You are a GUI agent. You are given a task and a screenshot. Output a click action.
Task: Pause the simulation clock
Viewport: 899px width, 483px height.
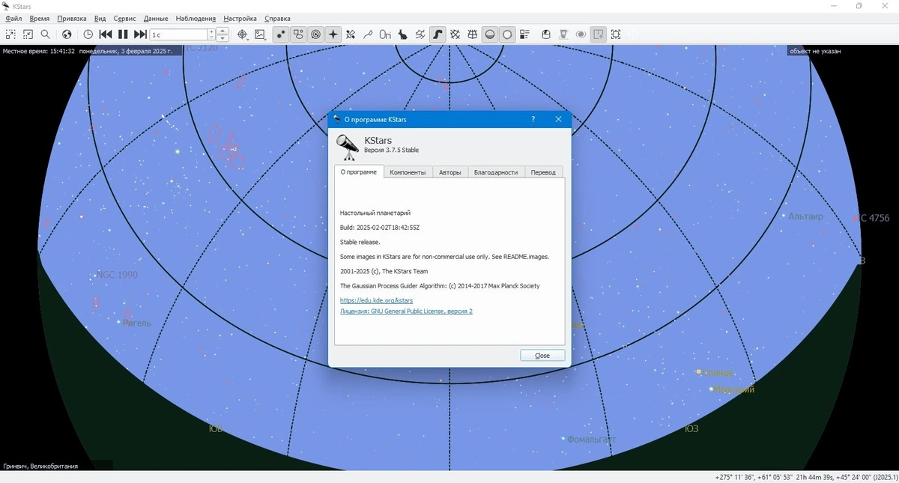pos(123,34)
